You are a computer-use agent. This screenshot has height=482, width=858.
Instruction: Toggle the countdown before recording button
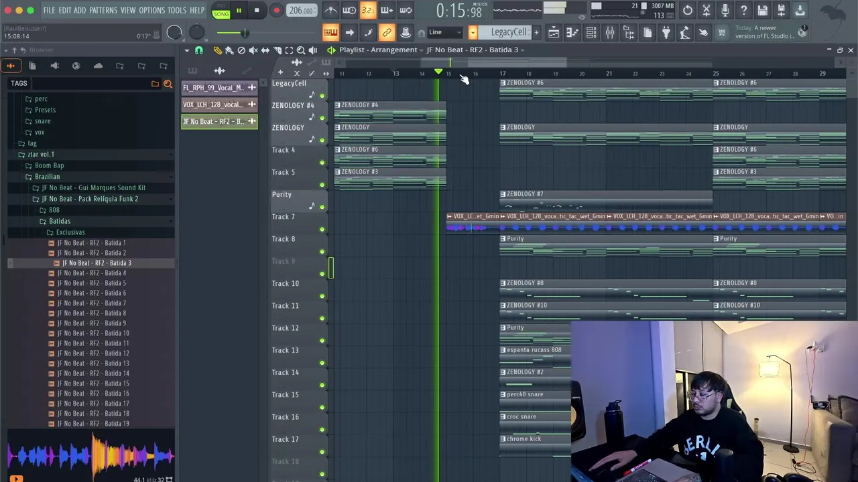pos(368,10)
